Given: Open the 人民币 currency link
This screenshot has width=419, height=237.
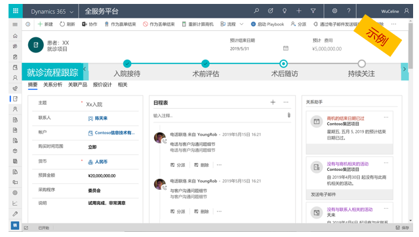Looking at the screenshot, I should 101,162.
